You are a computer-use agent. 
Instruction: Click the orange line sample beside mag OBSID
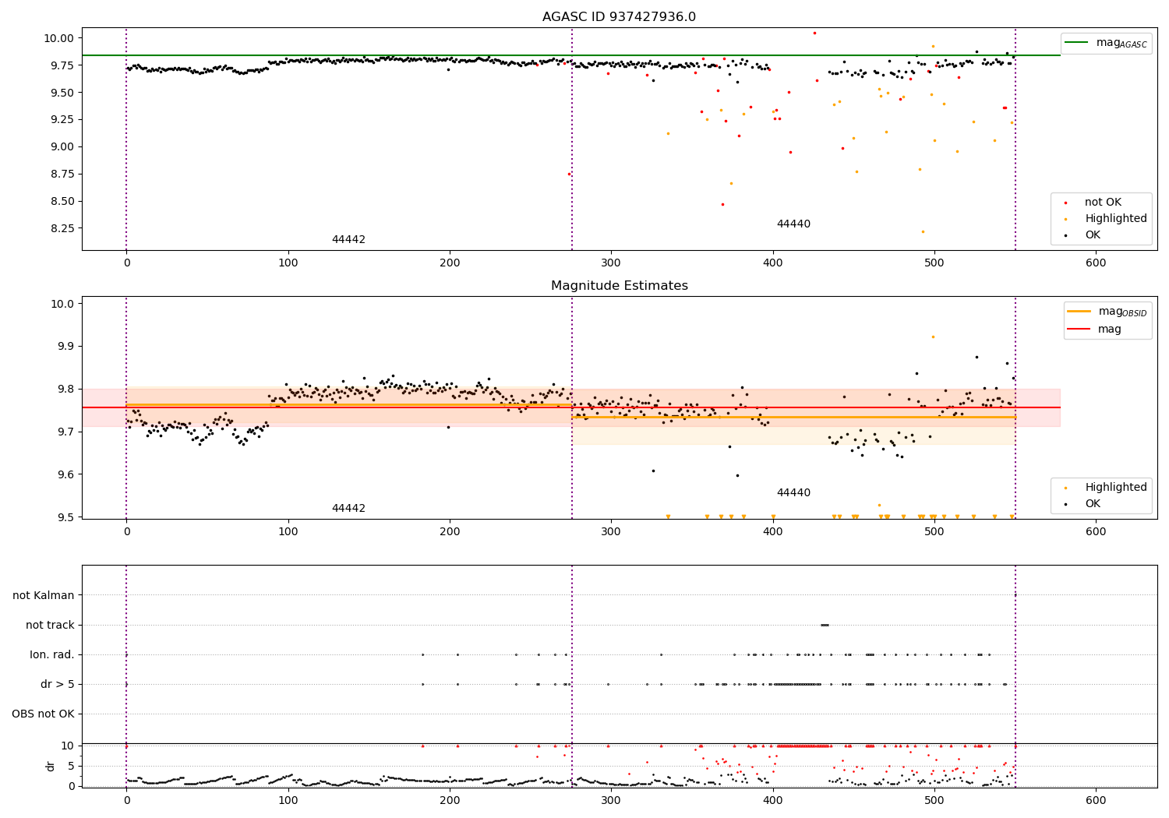tap(1079, 312)
